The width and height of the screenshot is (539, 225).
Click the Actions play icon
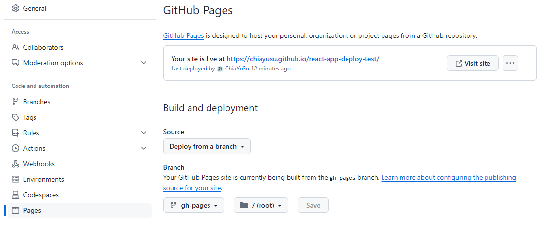pos(16,148)
